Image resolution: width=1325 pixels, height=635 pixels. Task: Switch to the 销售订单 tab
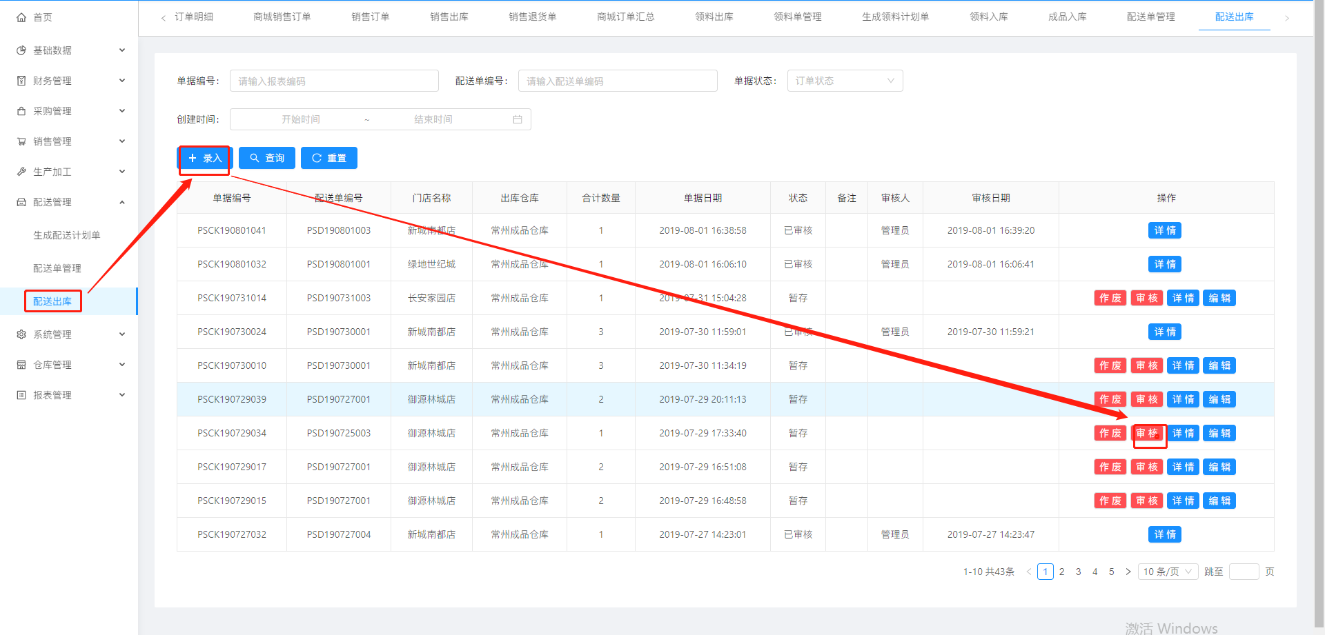tap(370, 17)
